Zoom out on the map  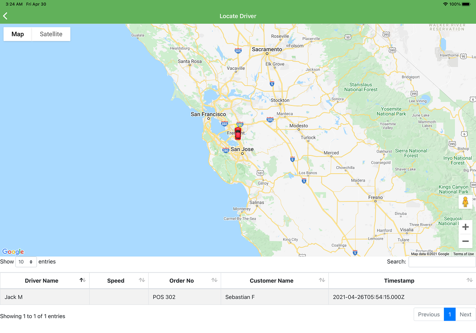466,241
